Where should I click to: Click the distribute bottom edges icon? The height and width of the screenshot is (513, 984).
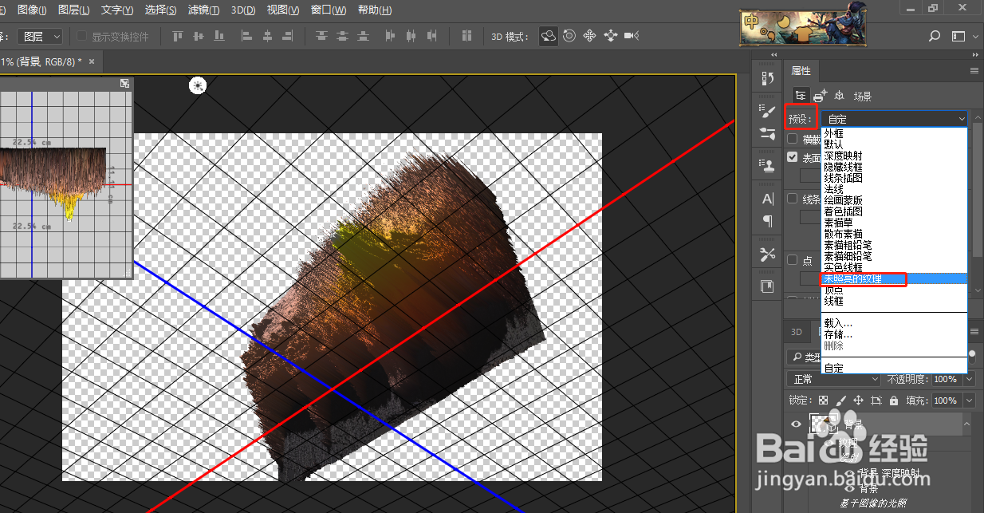(362, 36)
